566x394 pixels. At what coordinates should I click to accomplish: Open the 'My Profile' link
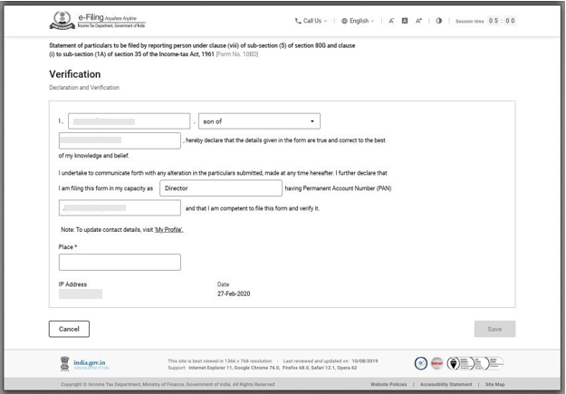pos(168,230)
